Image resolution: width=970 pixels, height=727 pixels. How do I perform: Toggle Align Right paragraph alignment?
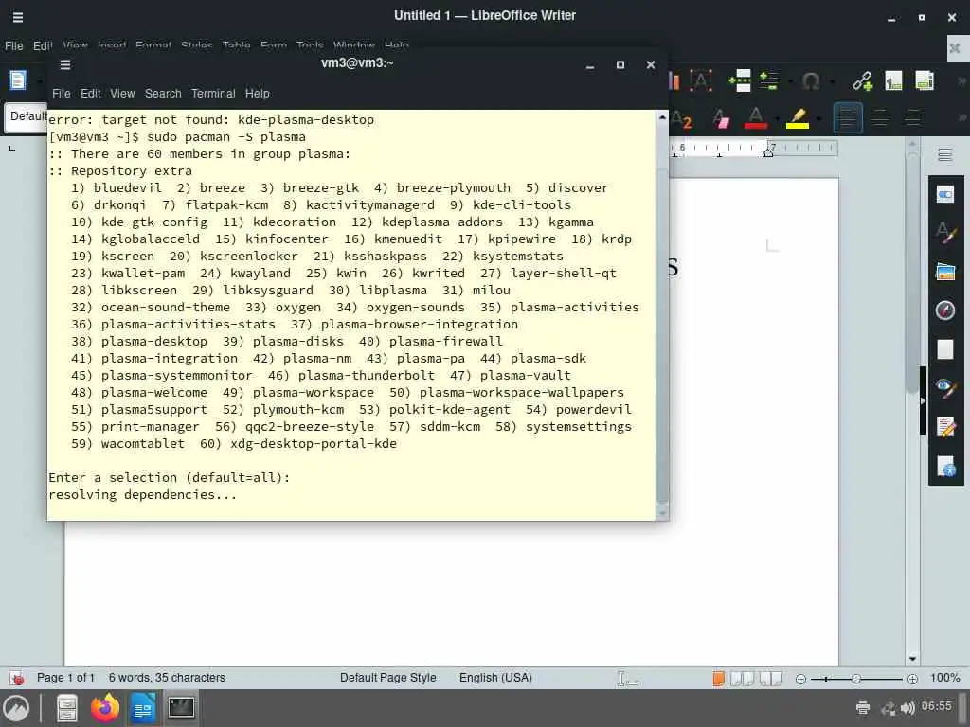pos(912,117)
